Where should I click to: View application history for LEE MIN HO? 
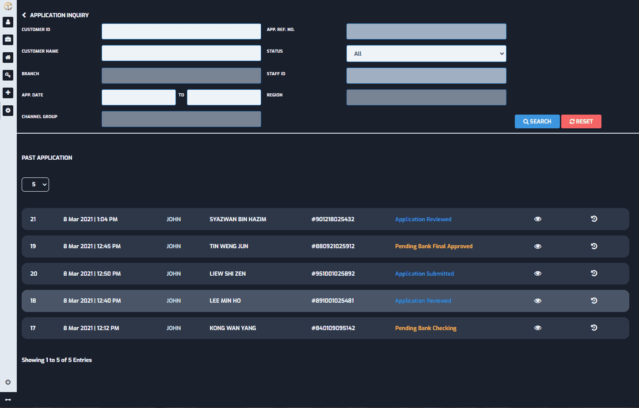pyautogui.click(x=594, y=300)
